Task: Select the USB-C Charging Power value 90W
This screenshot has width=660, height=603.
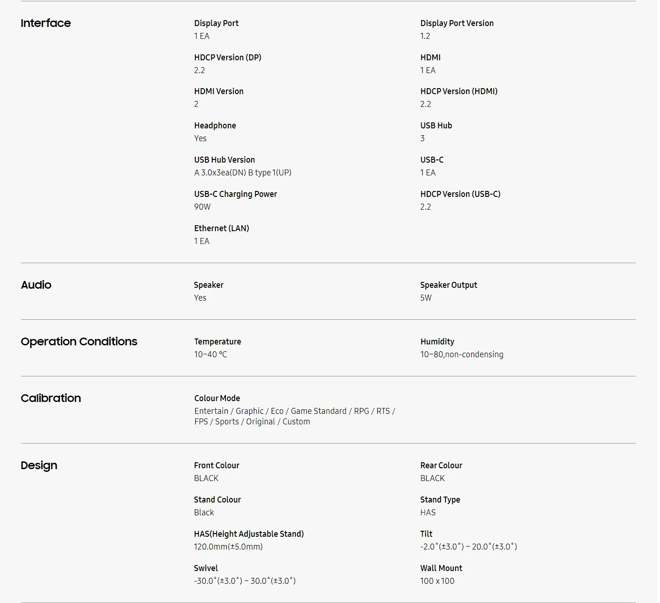Action: [x=202, y=207]
